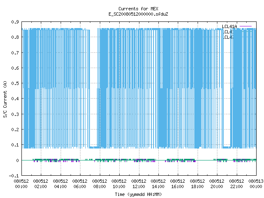The height and width of the screenshot is (198, 264).
Task: Click the 04:00 time tick label
Action: coord(60,186)
